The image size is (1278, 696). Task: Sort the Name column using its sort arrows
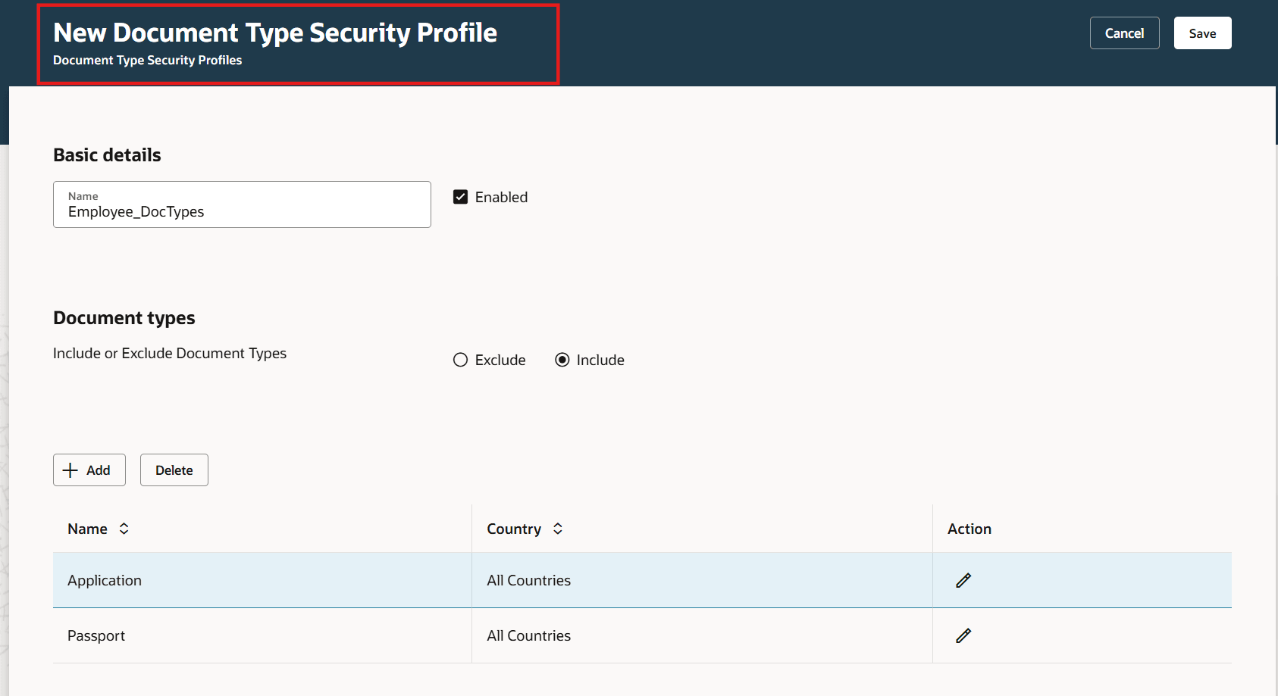point(123,529)
